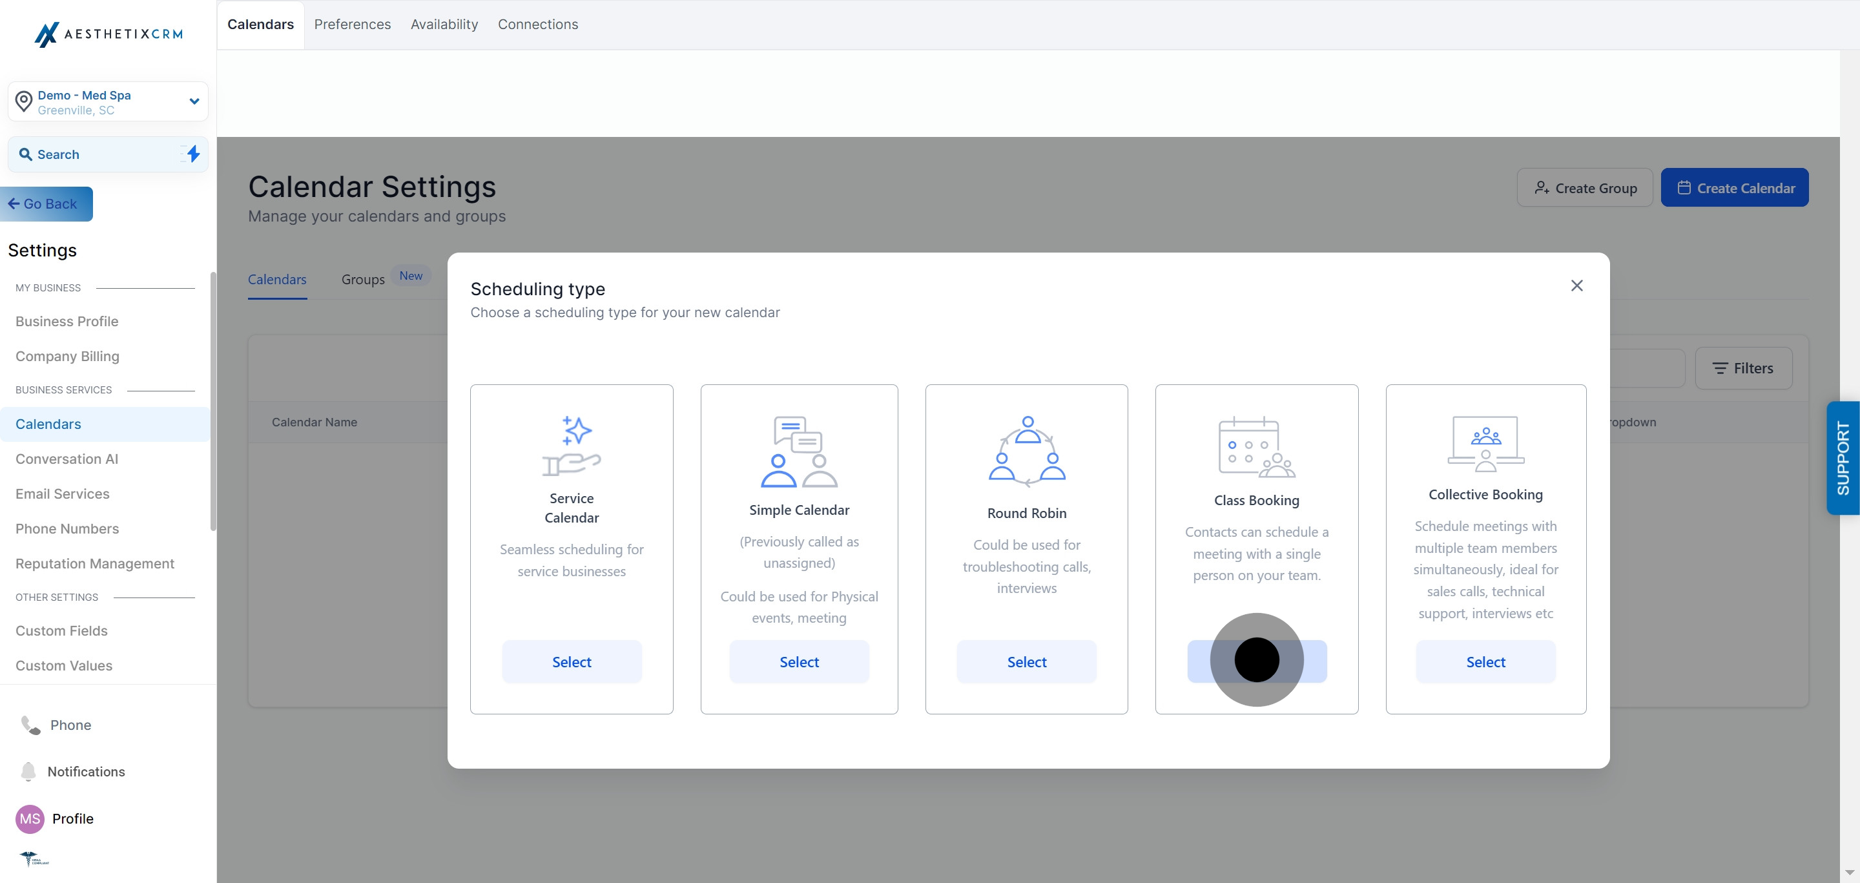Click the Collective Booking screen icon
The image size is (1860, 883).
pos(1485,443)
